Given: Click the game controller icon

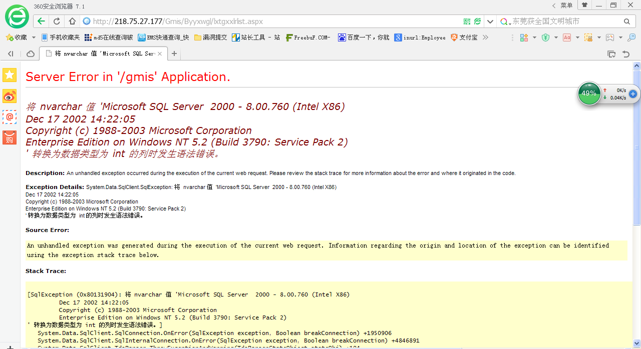Looking at the screenshot, I should 610,37.
